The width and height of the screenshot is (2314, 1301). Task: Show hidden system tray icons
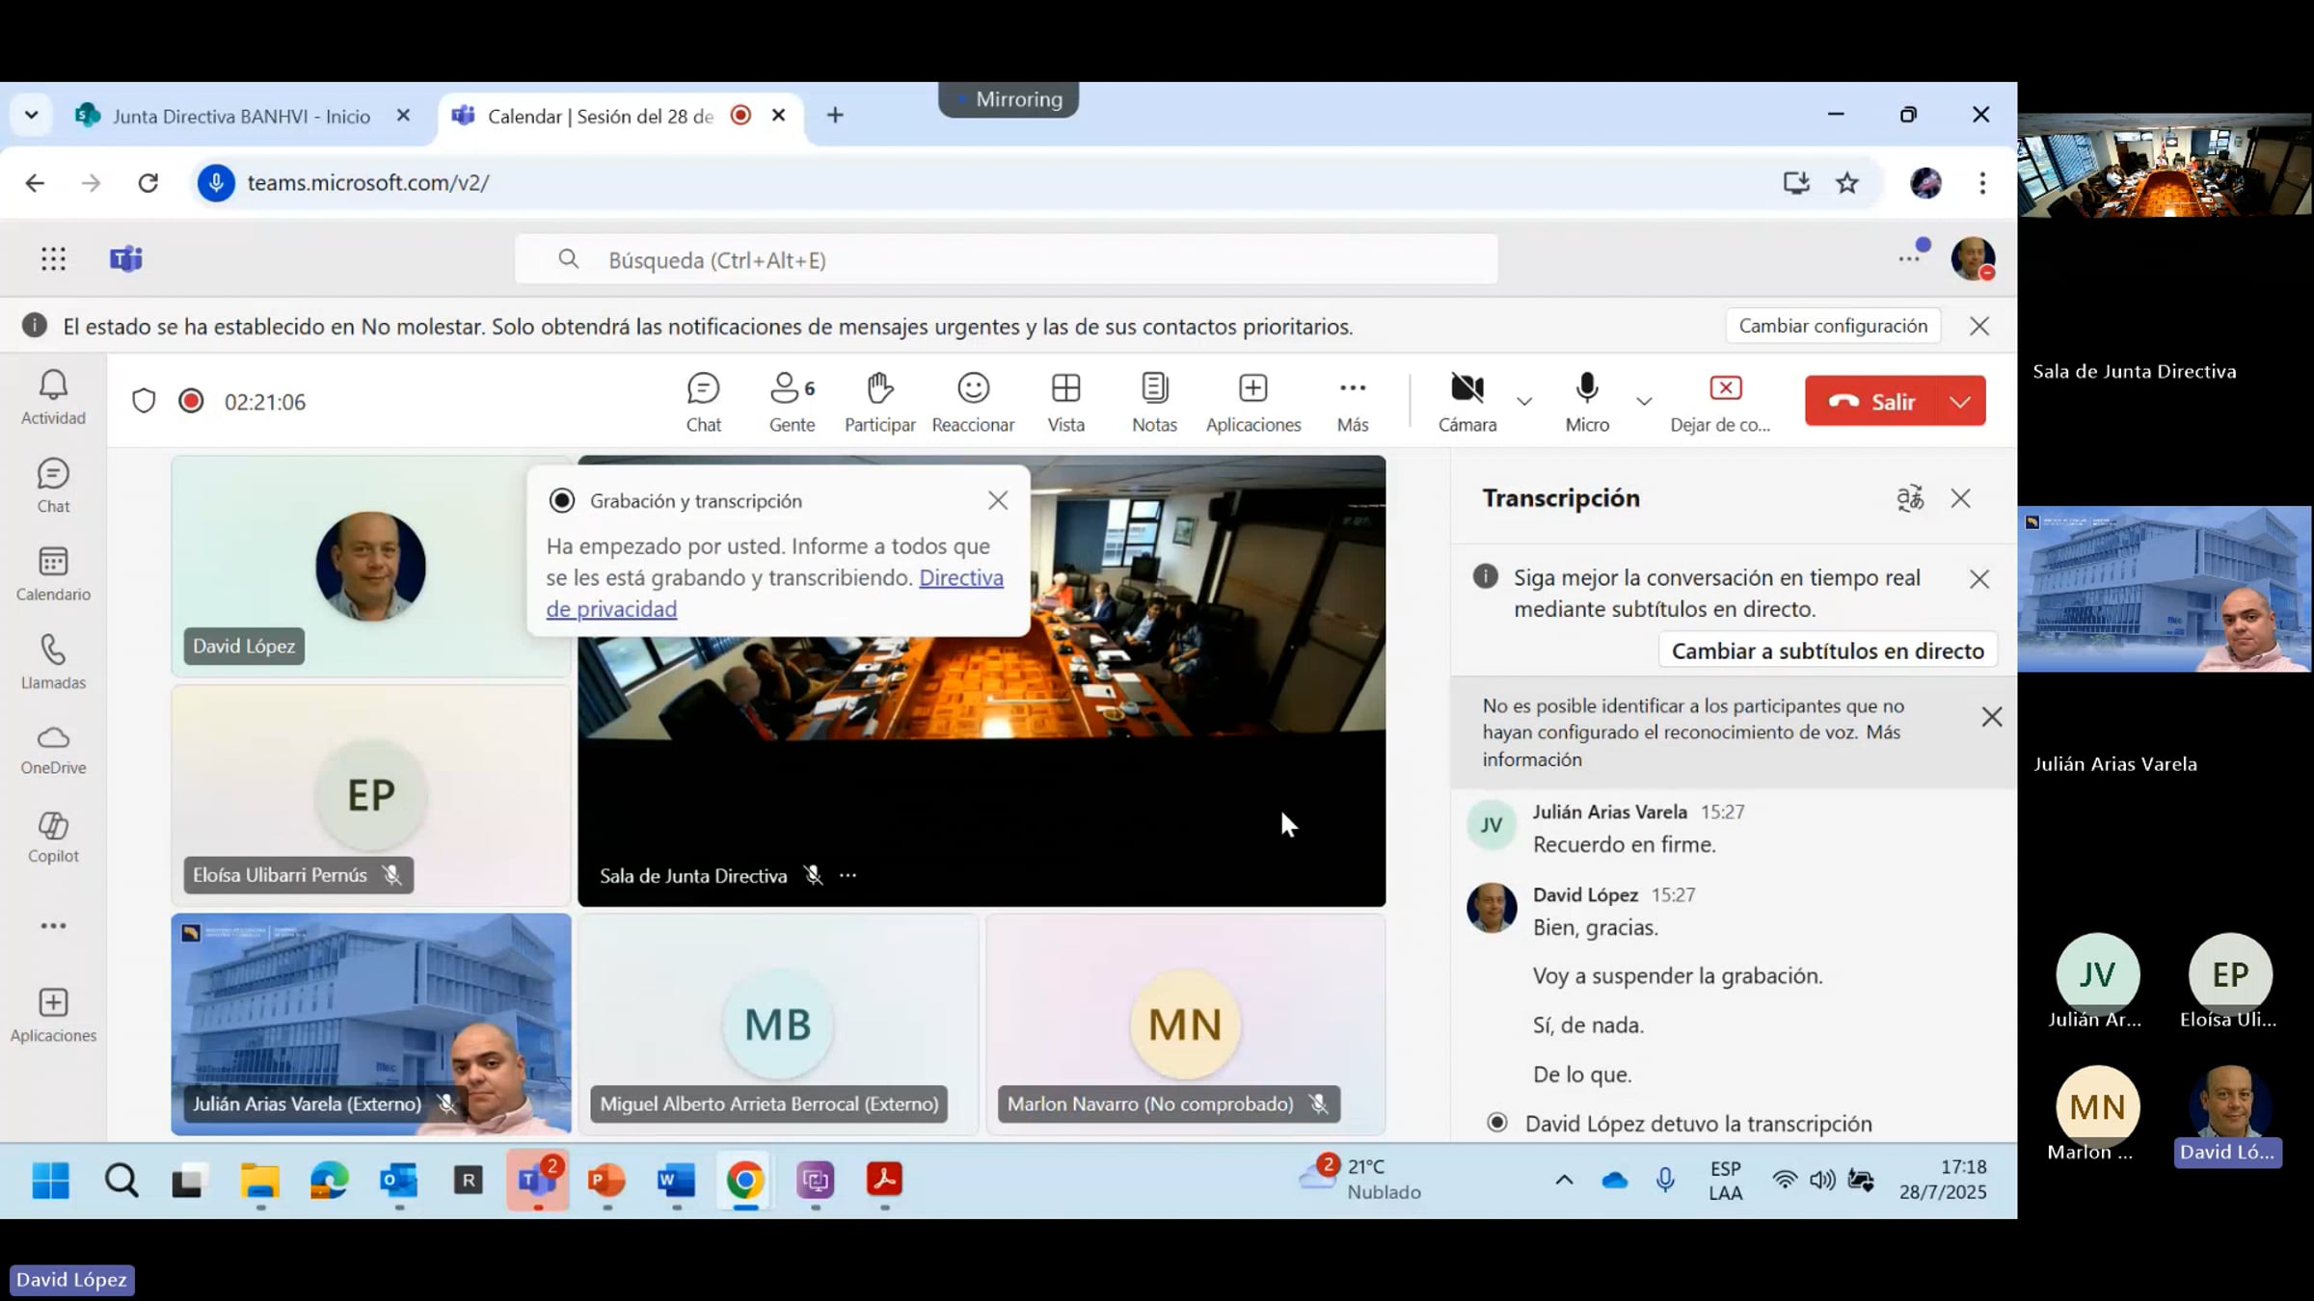1564,1180
